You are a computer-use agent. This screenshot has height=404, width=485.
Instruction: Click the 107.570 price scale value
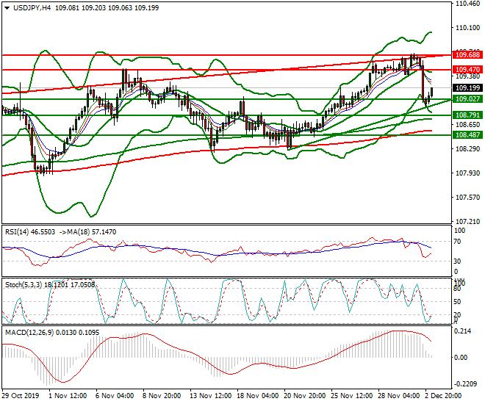tap(467, 197)
